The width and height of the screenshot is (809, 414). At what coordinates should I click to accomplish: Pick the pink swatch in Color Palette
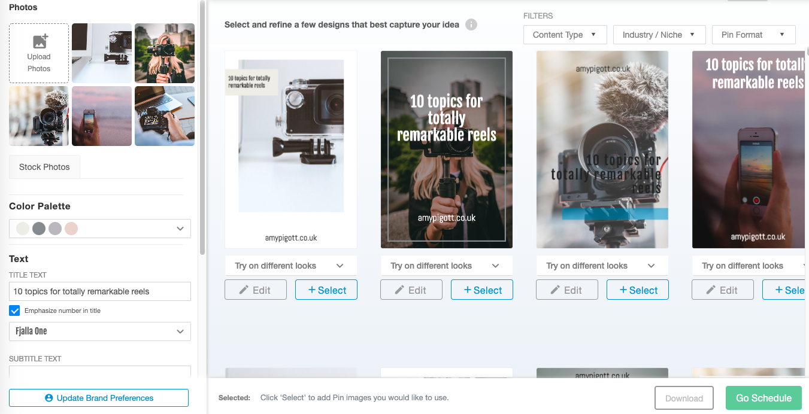click(71, 229)
